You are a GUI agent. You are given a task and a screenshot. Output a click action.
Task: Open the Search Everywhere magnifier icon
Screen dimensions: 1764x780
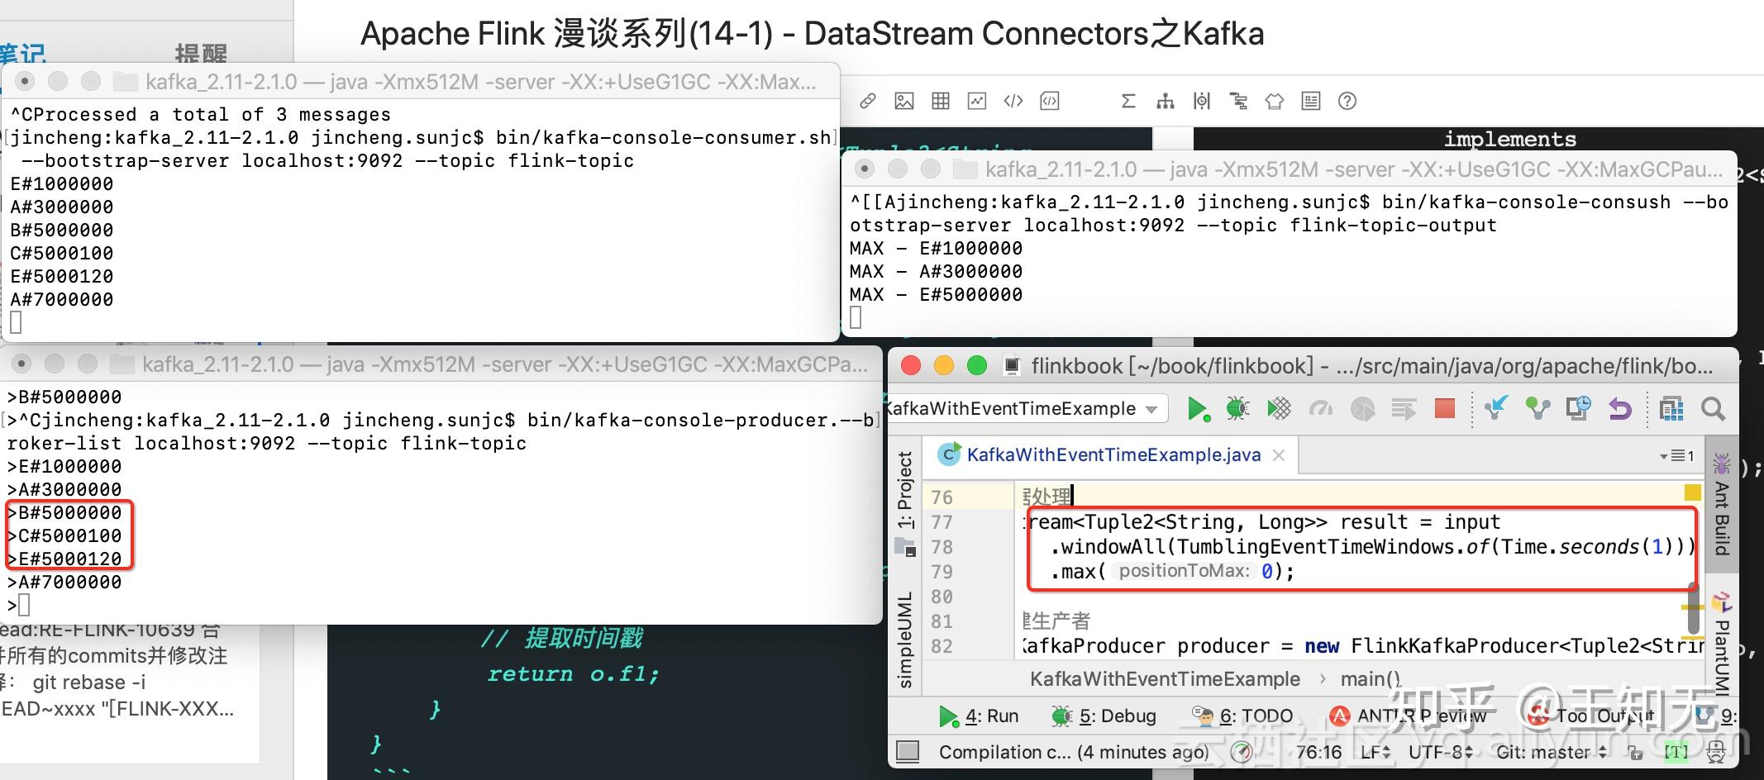coord(1713,408)
